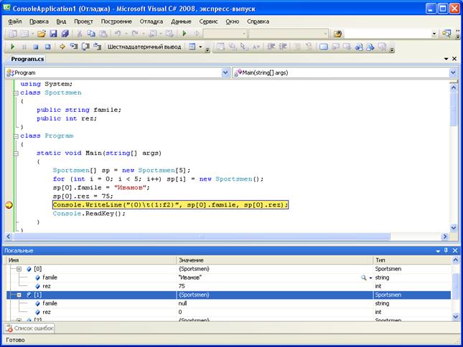The image size is (463, 347).
Task: Open the text visualizer magnifier for famile
Action: (x=364, y=277)
